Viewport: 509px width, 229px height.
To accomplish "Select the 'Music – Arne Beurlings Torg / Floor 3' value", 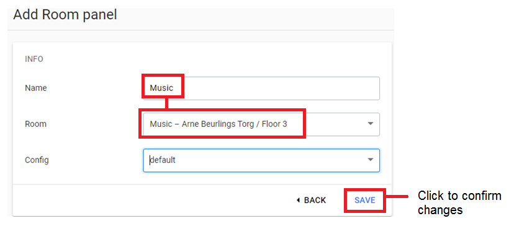I will click(x=218, y=124).
